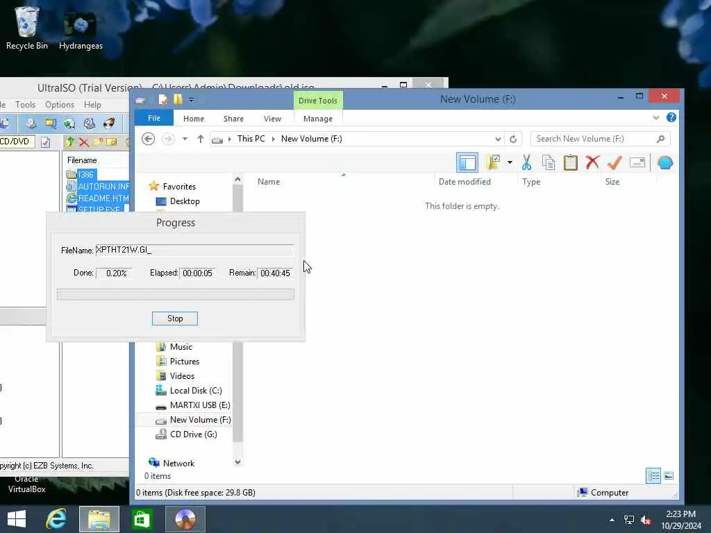
Task: Open Options menu in UltraISO
Action: coord(60,105)
